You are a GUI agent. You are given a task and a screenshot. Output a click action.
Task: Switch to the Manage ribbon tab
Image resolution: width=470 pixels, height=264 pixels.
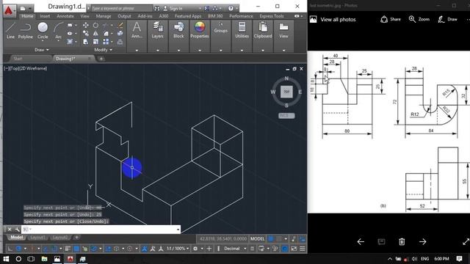point(104,16)
